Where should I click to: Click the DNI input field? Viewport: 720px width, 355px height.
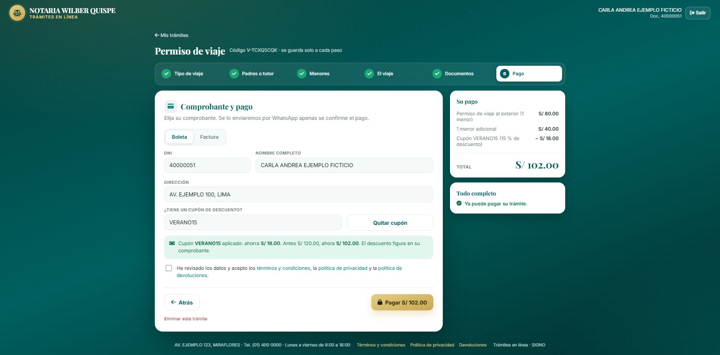tap(207, 165)
